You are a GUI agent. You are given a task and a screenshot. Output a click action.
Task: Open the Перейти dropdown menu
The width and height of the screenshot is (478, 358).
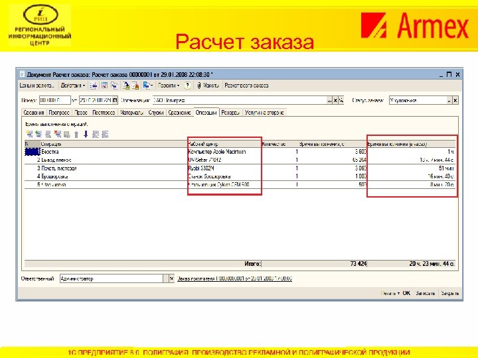(169, 86)
